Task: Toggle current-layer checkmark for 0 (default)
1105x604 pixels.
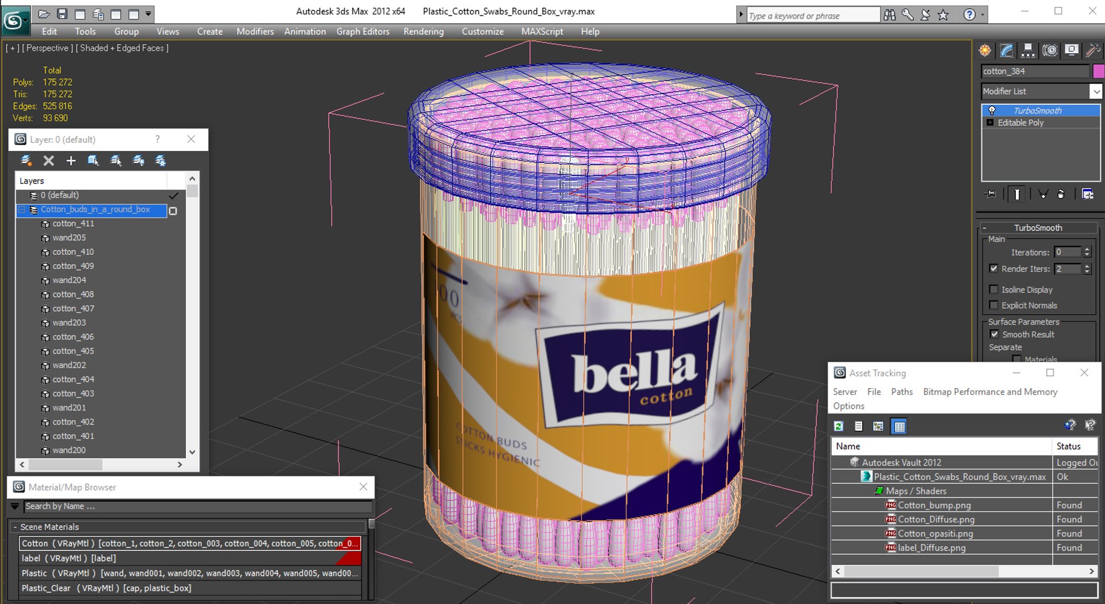Action: point(174,196)
